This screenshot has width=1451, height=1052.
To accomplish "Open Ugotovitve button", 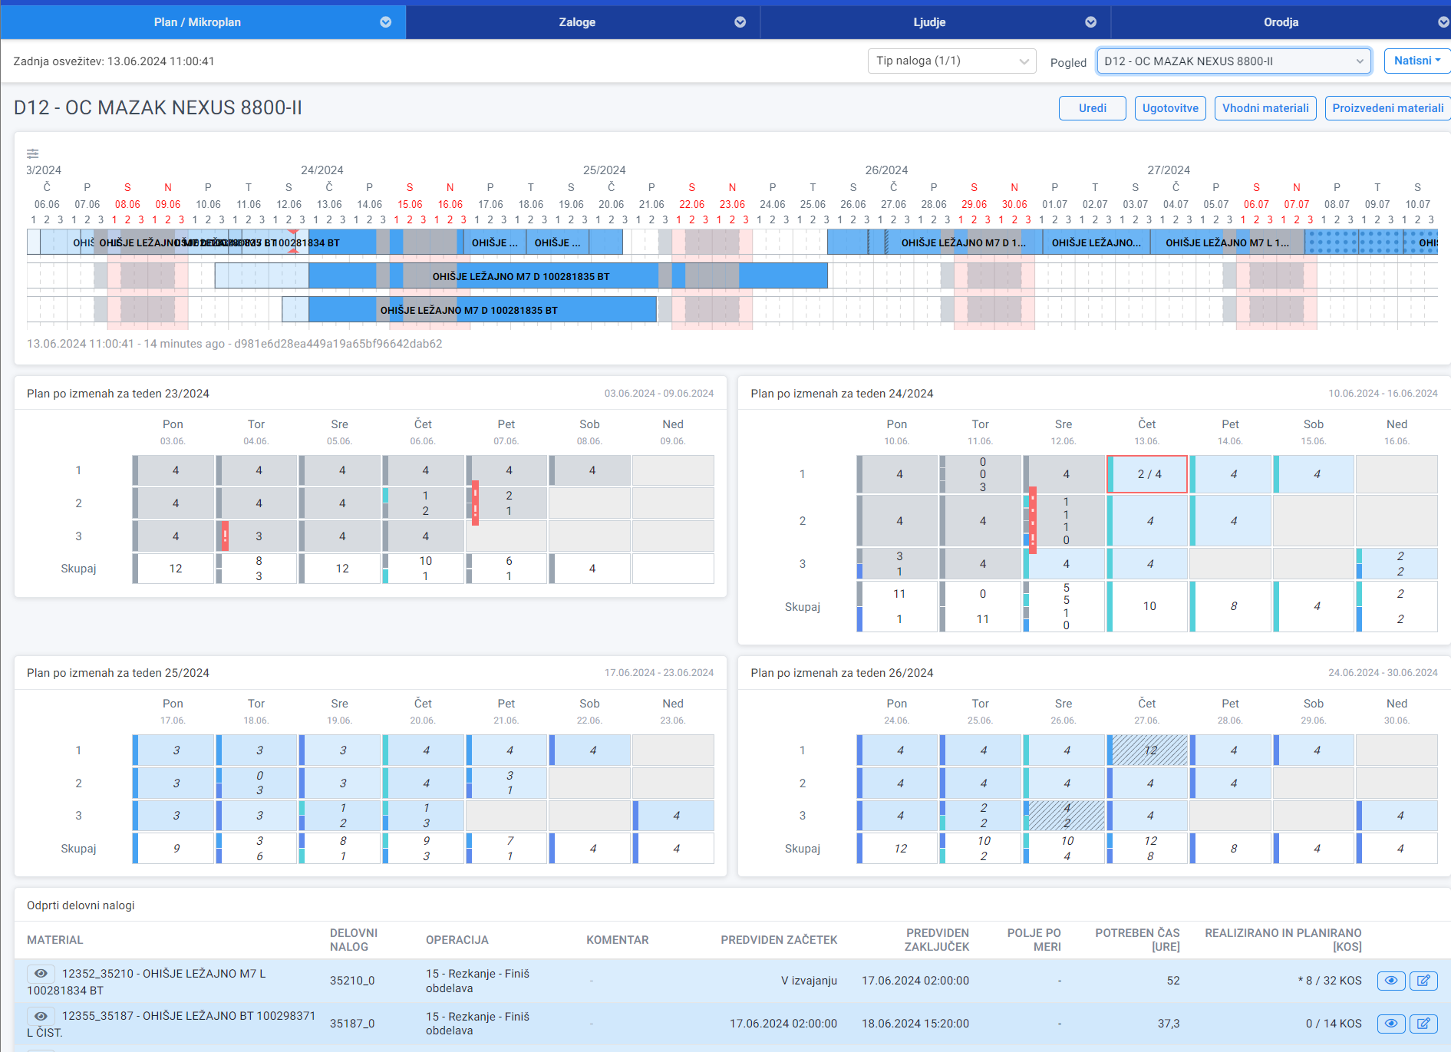I will (x=1170, y=108).
